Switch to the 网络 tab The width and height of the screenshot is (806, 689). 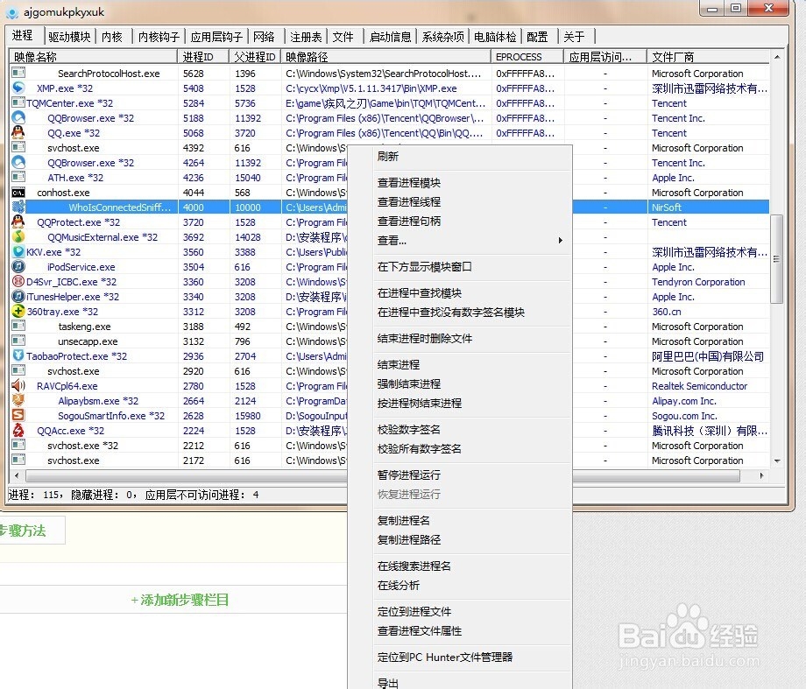coord(265,37)
